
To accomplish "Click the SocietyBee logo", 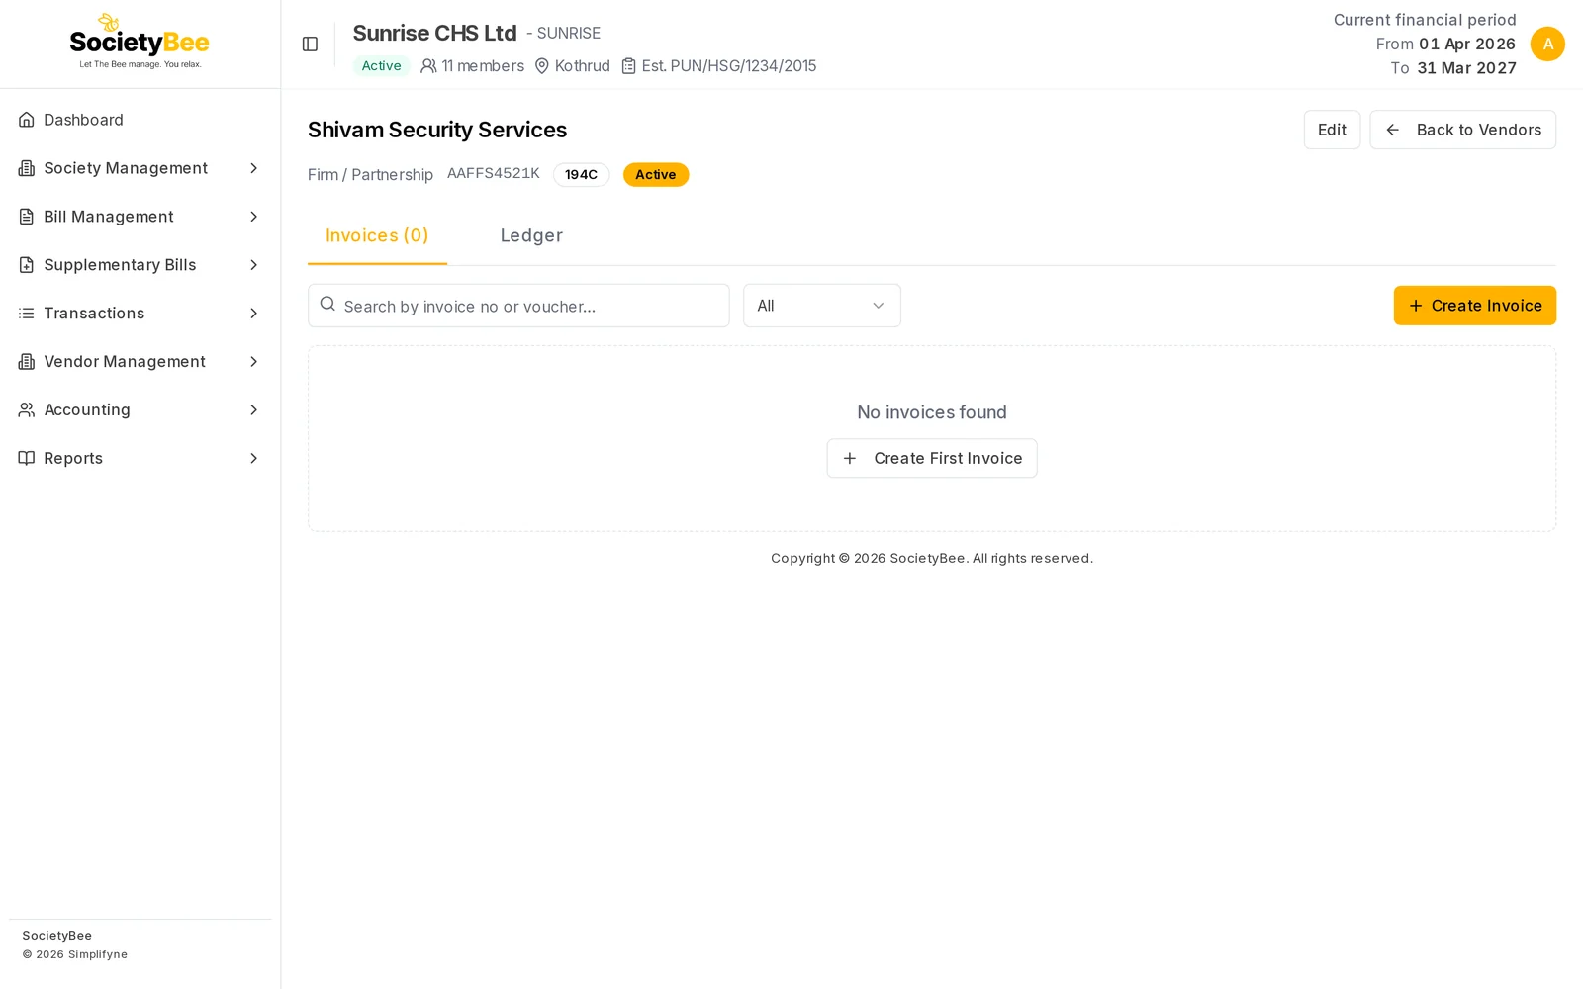I will 140,42.
